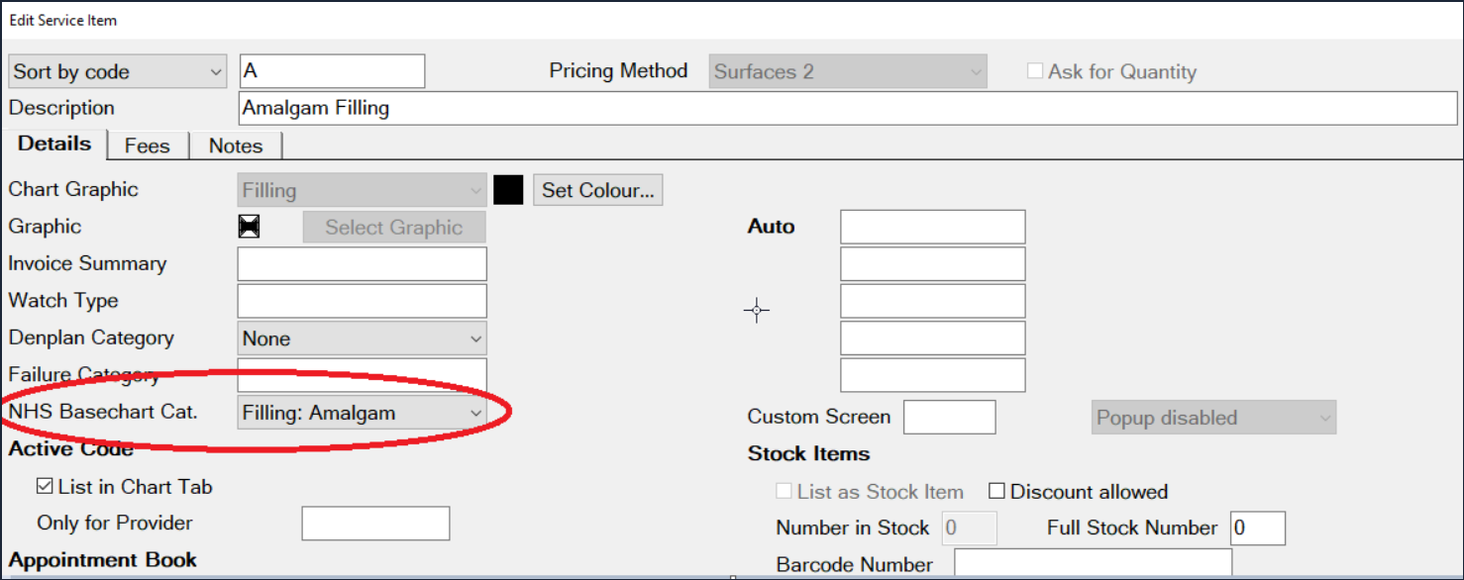The width and height of the screenshot is (1464, 580).
Task: Check the Discount allowed checkbox
Action: 998,491
